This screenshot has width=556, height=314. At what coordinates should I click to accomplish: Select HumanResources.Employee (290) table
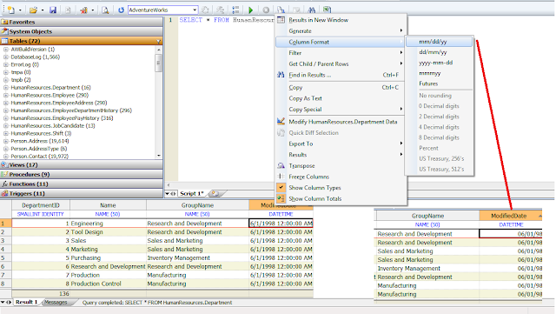[50, 95]
